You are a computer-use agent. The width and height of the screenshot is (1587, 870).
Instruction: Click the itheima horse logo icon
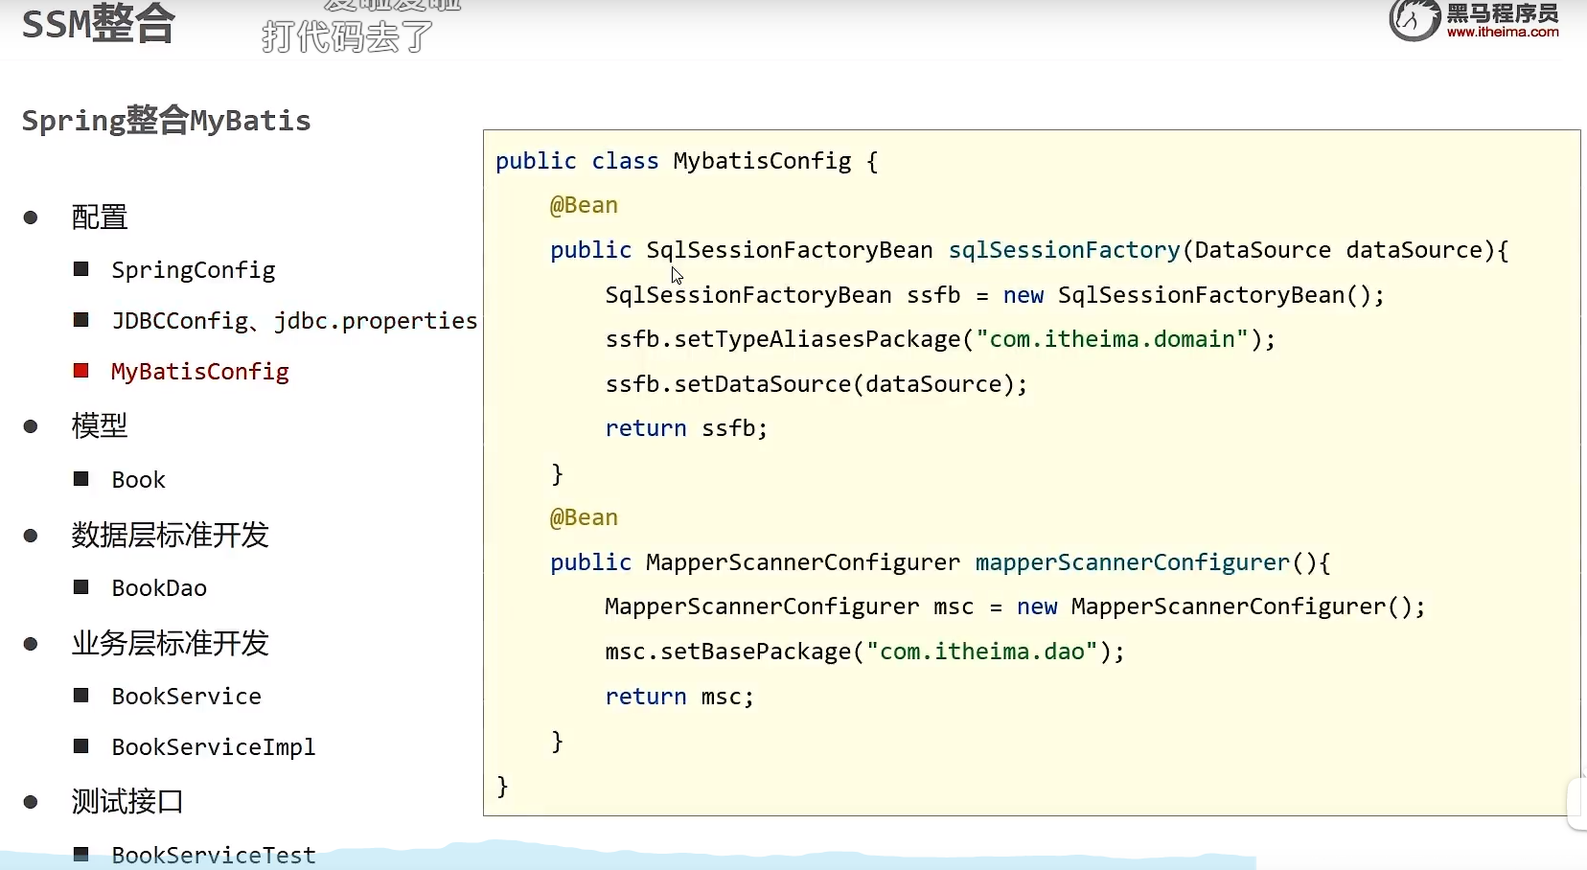tap(1414, 20)
